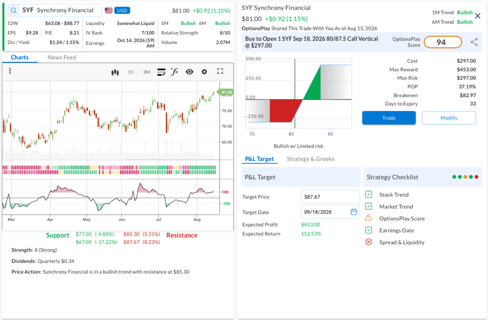This screenshot has height=320, width=488.
Task: Toggle the Stock Trend checklist checkbox
Action: coord(368,195)
